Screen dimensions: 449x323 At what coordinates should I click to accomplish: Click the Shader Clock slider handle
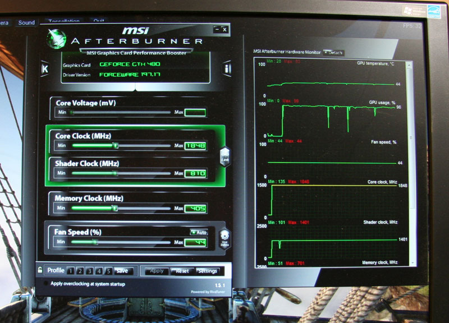(115, 173)
